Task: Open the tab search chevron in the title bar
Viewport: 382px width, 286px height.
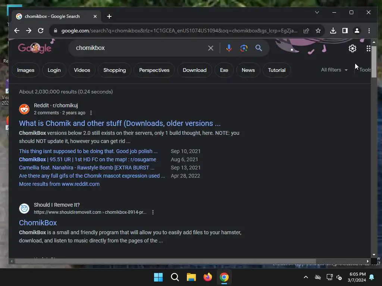Action: pos(317,12)
